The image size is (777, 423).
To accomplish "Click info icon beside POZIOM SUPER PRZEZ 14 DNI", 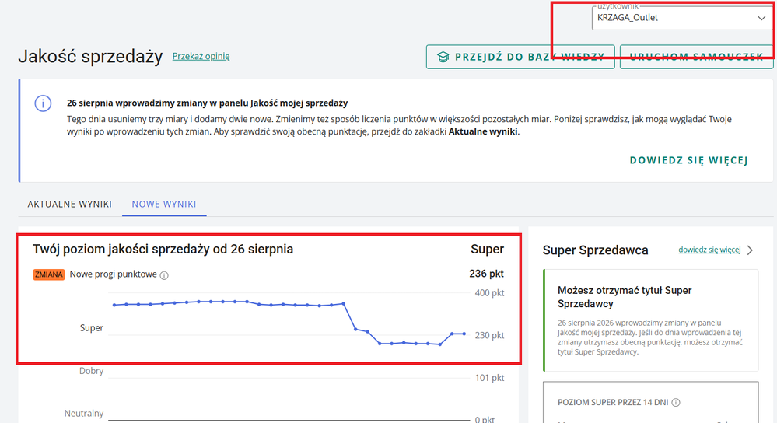I will [676, 403].
